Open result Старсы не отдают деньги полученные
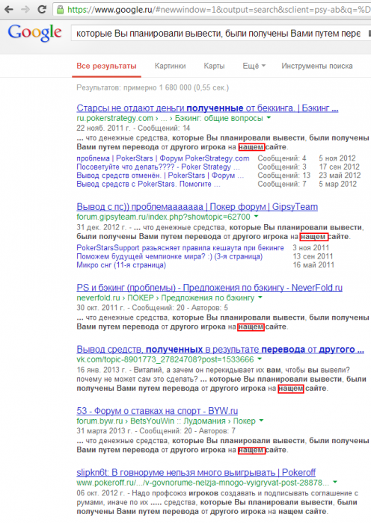This screenshot has width=371, height=523. pyautogui.click(x=207, y=108)
